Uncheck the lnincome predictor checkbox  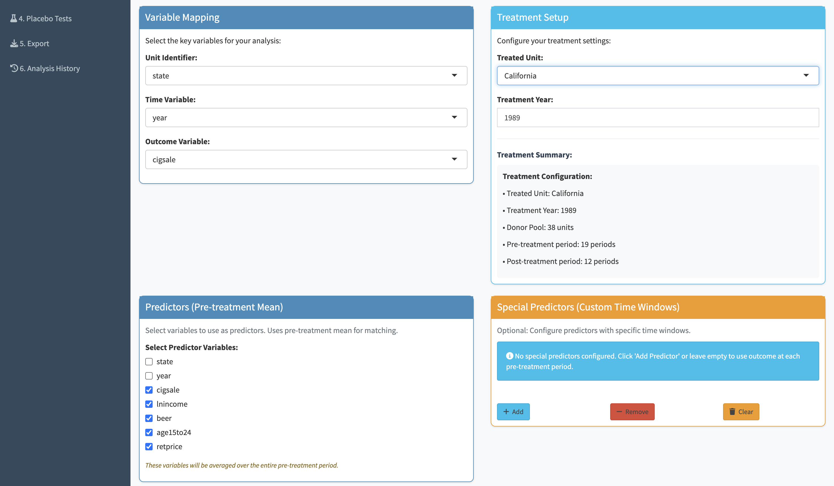(149, 404)
